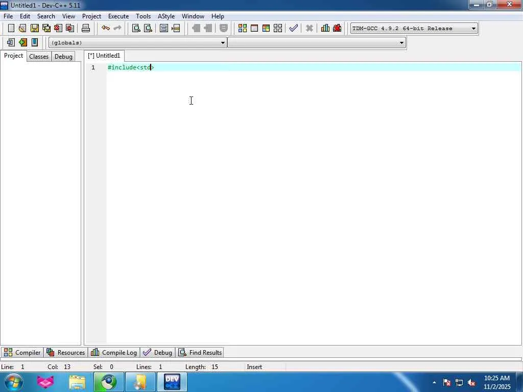This screenshot has width=523, height=392.
Task: Open the compiler set dropdown TDM-GCC 4.9.2
Action: coord(414,29)
